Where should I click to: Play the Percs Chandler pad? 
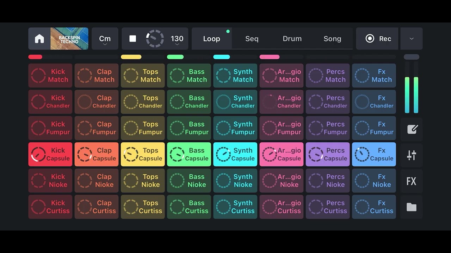(328, 102)
